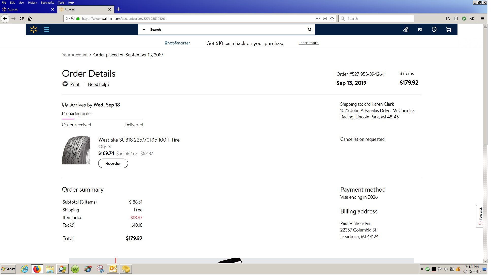Reload the page with the refresh icon
The image size is (491, 278).
(22, 19)
